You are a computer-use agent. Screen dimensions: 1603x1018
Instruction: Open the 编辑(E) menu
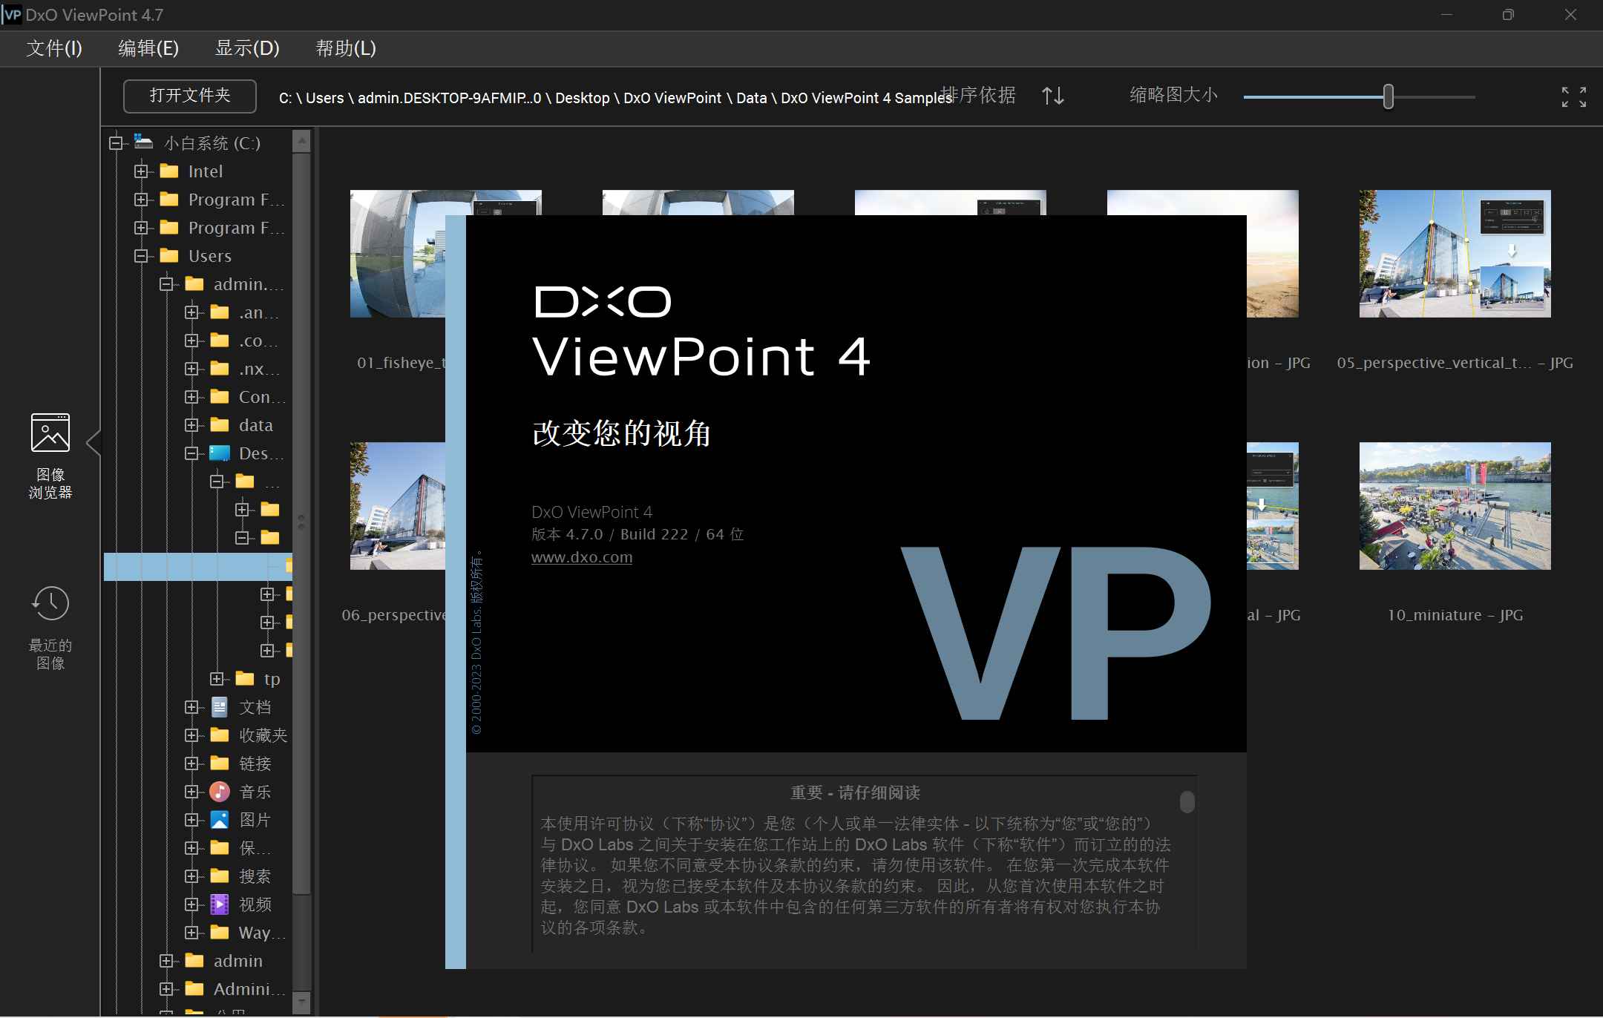tap(148, 48)
